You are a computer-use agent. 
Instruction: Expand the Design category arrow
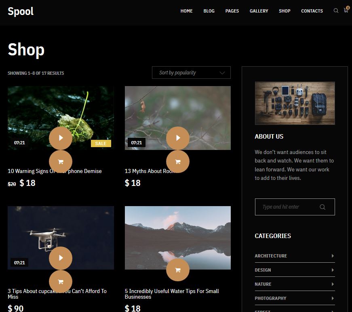point(333,270)
